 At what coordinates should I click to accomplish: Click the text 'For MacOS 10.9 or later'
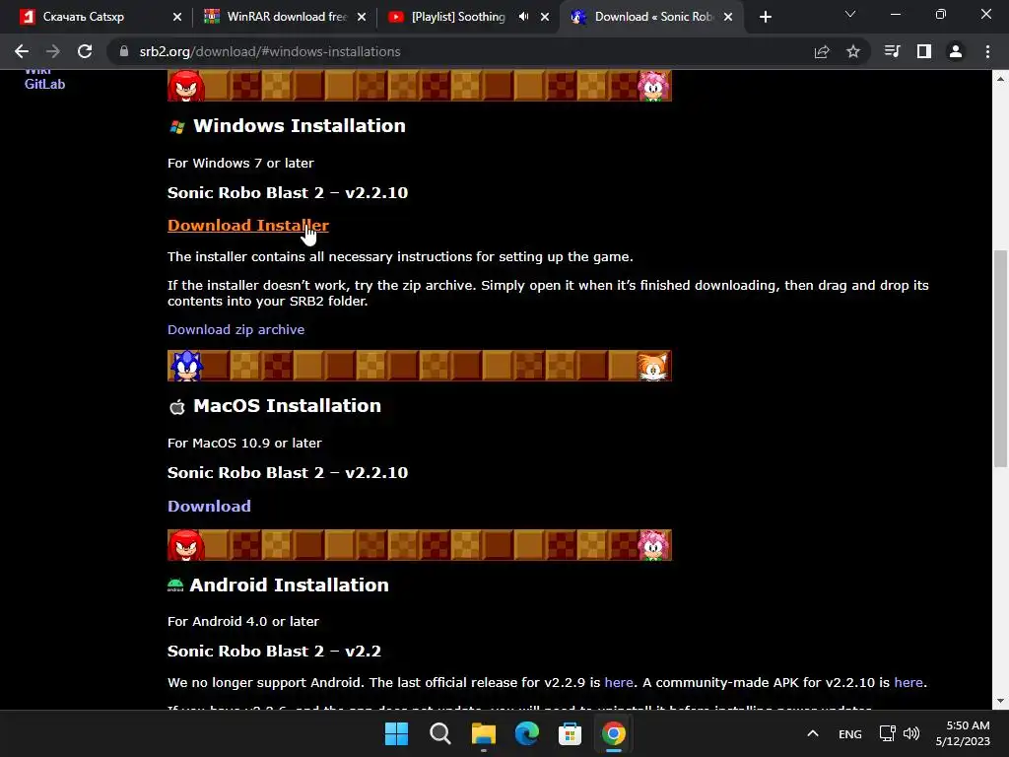coord(244,443)
